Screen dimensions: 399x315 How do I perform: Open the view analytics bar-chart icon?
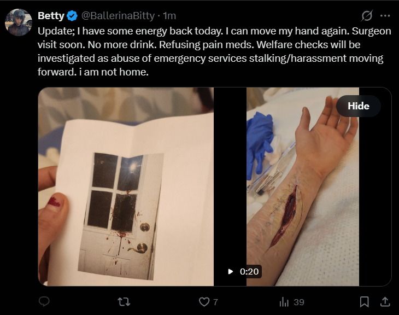tap(284, 302)
